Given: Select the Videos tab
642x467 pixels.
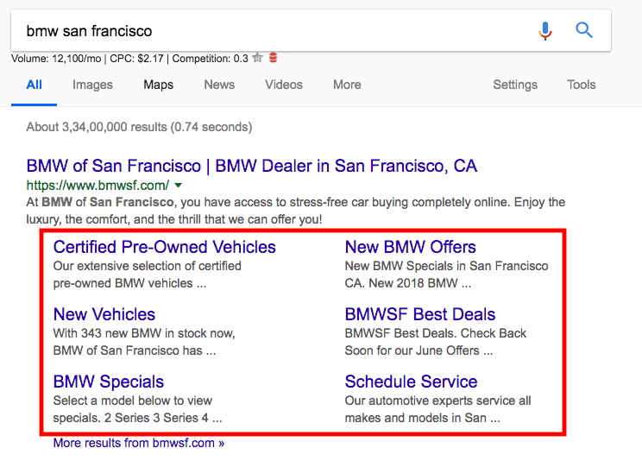Looking at the screenshot, I should (284, 85).
